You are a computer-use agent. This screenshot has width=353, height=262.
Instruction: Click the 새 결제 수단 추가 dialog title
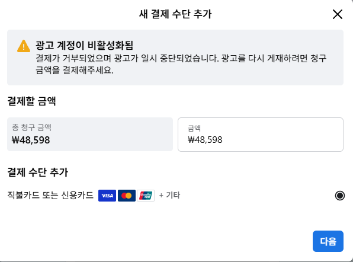175,14
